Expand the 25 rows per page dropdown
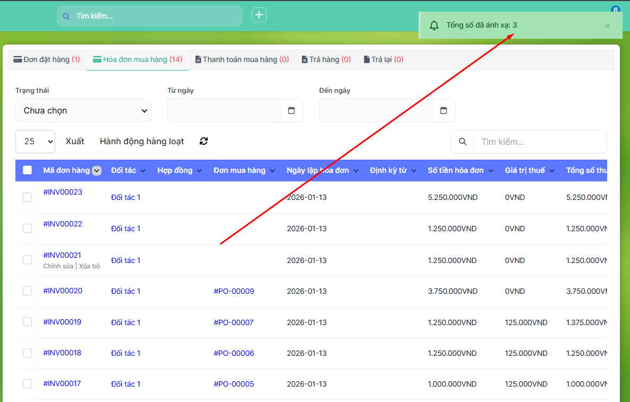The width and height of the screenshot is (630, 402). (x=36, y=142)
